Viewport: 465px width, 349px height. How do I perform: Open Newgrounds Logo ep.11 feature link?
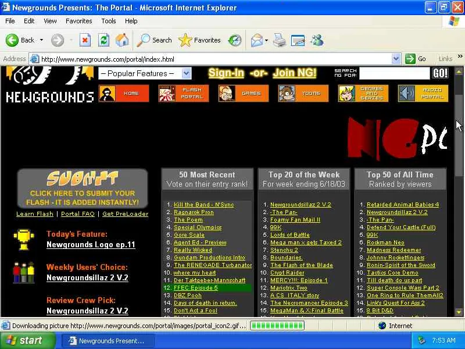point(91,244)
